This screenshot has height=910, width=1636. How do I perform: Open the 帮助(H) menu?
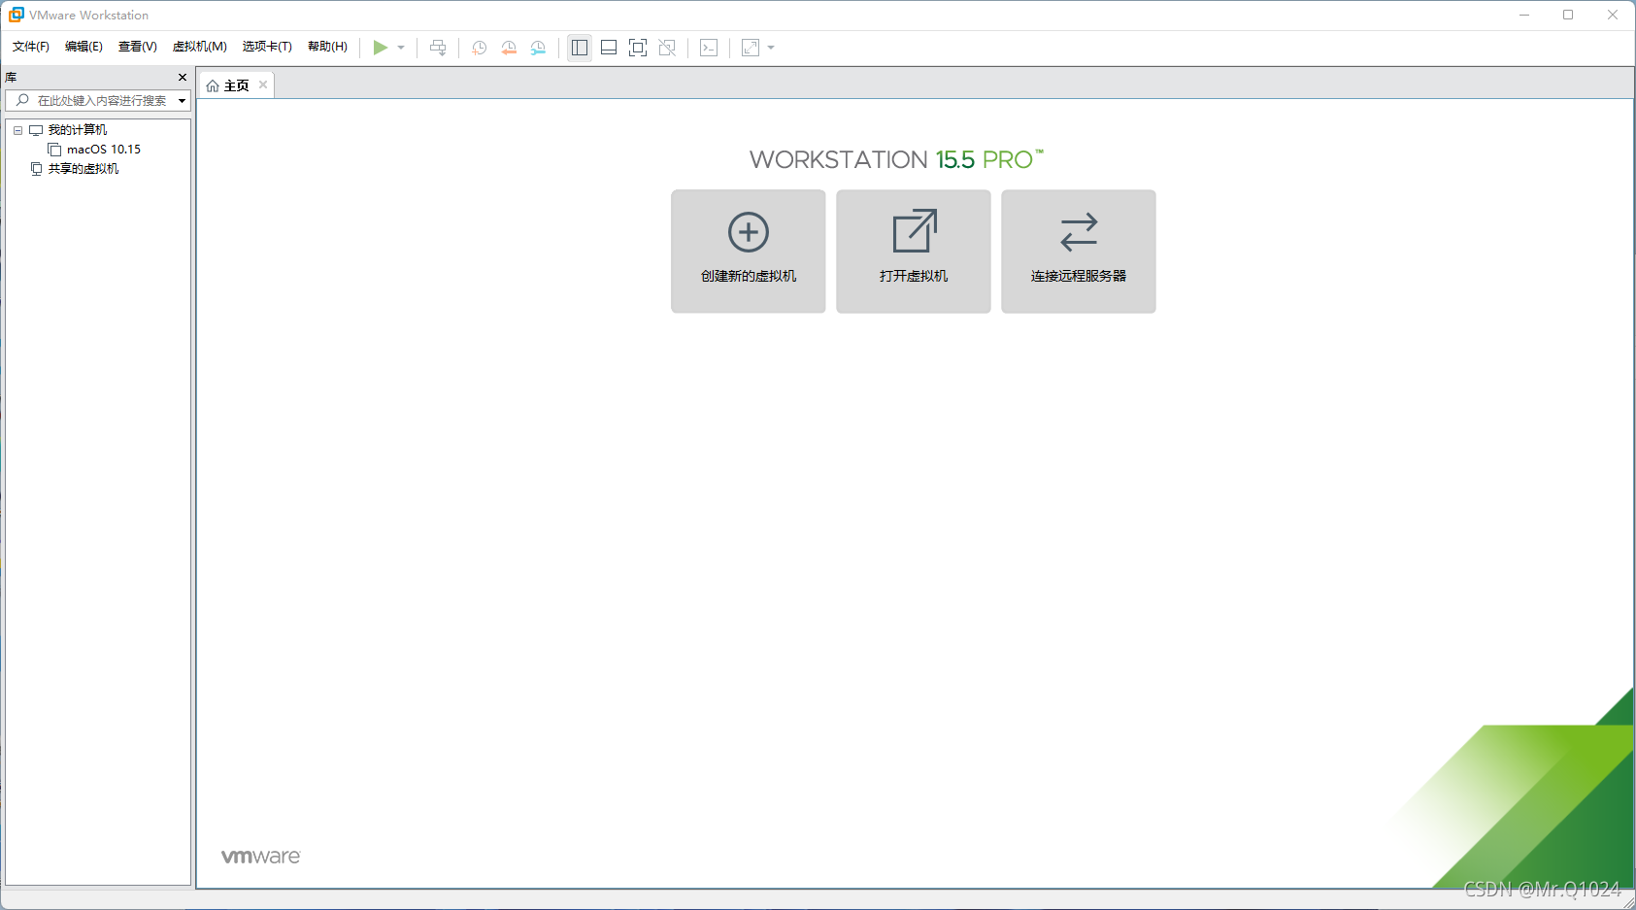point(327,47)
